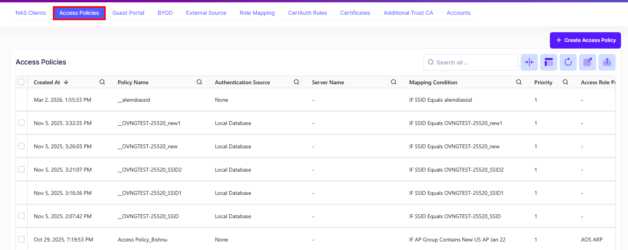
Task: Switch to the Guest Portal tab
Action: click(128, 13)
